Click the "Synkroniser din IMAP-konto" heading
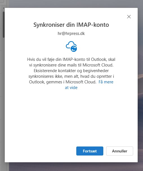143x171 pixels. (71, 25)
